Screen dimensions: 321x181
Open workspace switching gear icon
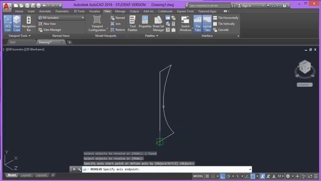(x=288, y=176)
